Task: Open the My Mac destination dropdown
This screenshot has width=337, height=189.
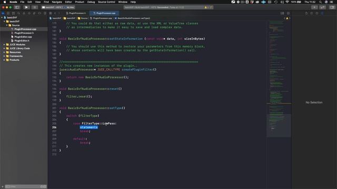Action: (x=70, y=7)
